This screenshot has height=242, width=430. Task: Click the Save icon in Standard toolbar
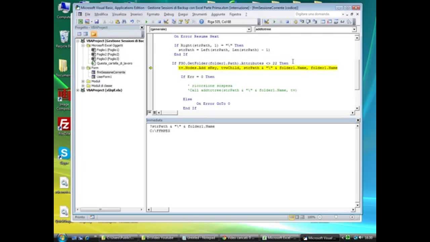tap(97, 22)
